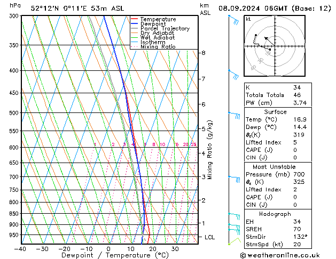Image resolution: width=336 pixels, height=259 pixels.
Task: Click the '©weatheronline.co.uk' copyright text
Action: (280, 255)
